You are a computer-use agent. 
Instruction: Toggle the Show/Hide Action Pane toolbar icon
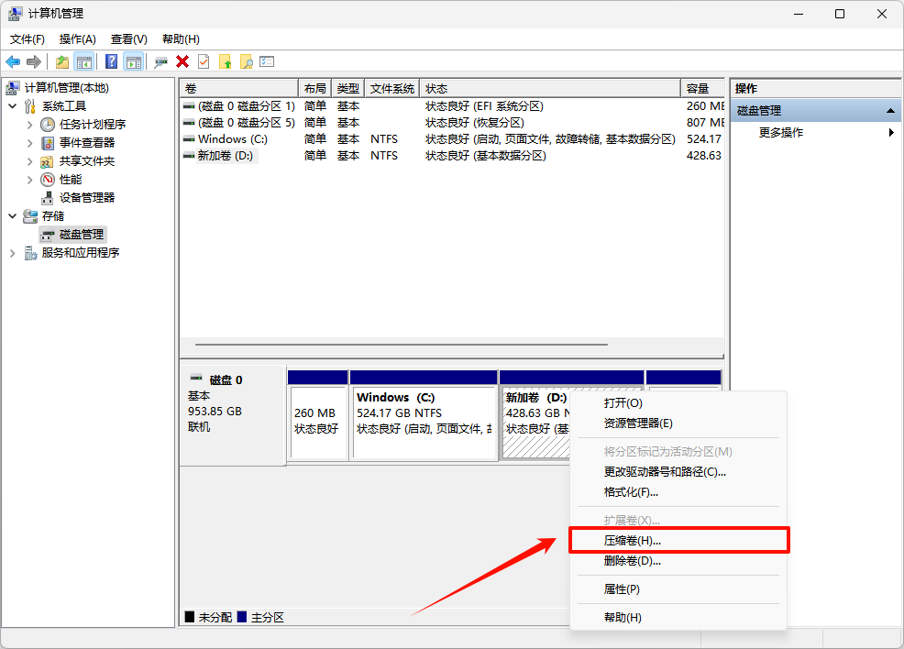coord(134,61)
